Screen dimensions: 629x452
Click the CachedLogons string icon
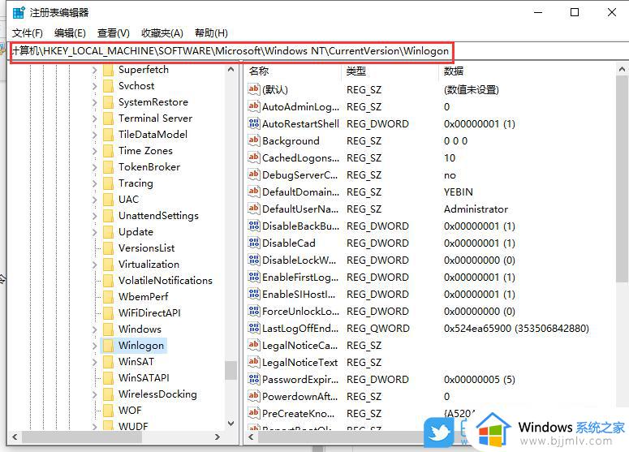(253, 157)
